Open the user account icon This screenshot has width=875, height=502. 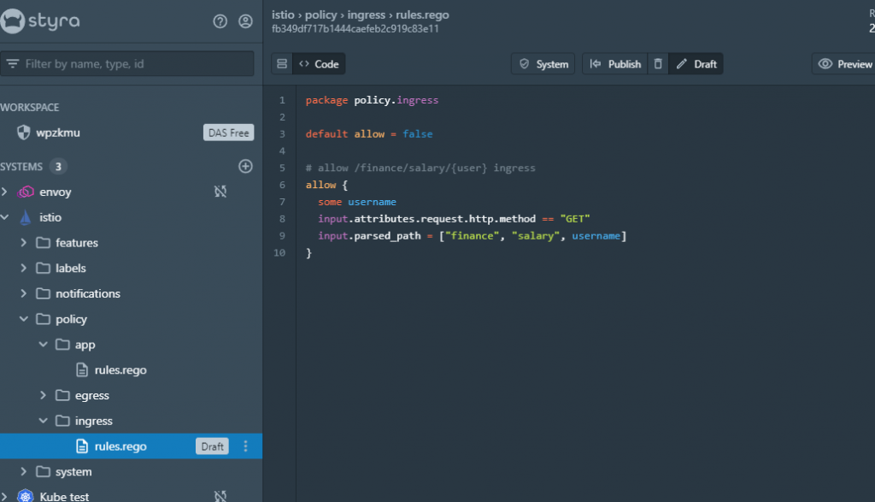245,21
